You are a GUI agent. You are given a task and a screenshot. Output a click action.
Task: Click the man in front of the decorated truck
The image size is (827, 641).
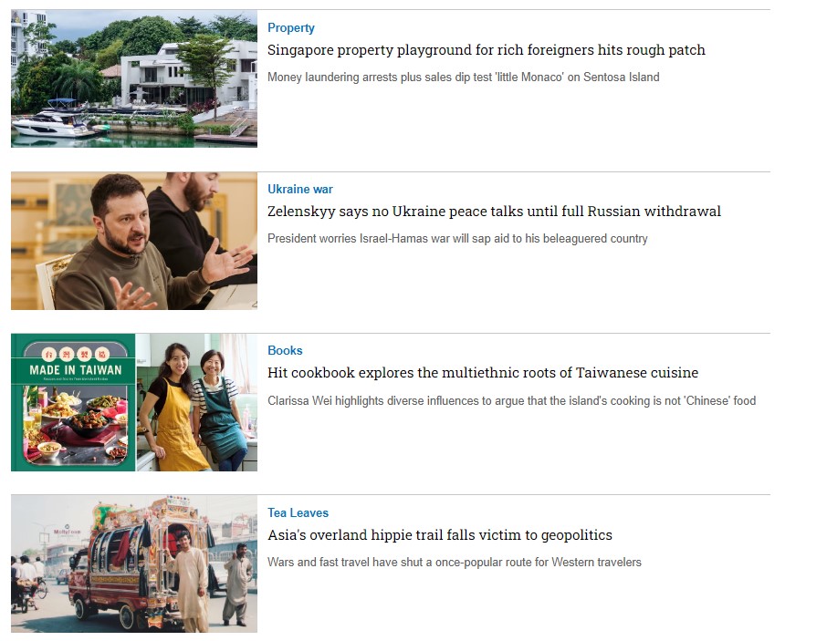[190, 581]
